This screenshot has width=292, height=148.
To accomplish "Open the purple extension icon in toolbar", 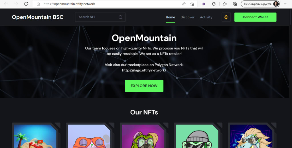I will click(x=204, y=4).
